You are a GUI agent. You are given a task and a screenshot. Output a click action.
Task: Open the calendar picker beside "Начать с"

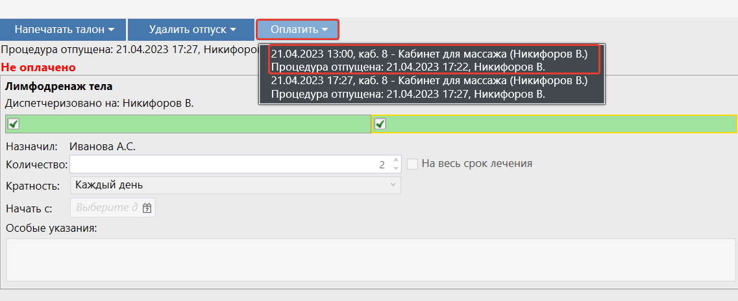(147, 208)
